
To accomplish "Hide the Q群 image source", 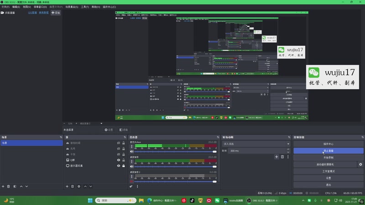I will click(119, 160).
